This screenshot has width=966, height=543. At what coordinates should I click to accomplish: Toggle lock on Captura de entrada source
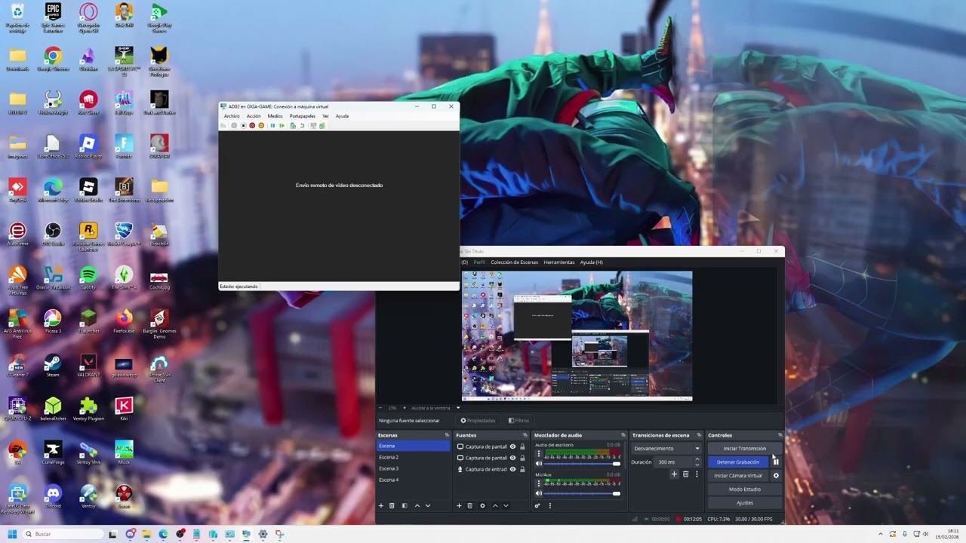522,469
